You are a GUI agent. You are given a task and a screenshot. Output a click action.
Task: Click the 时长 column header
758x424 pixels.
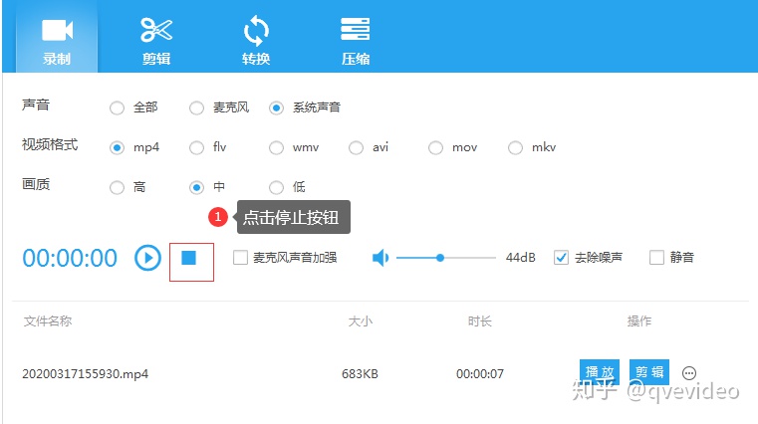tap(479, 321)
